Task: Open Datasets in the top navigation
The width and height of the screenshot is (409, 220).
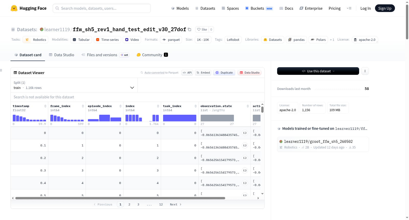Action: click(205, 8)
